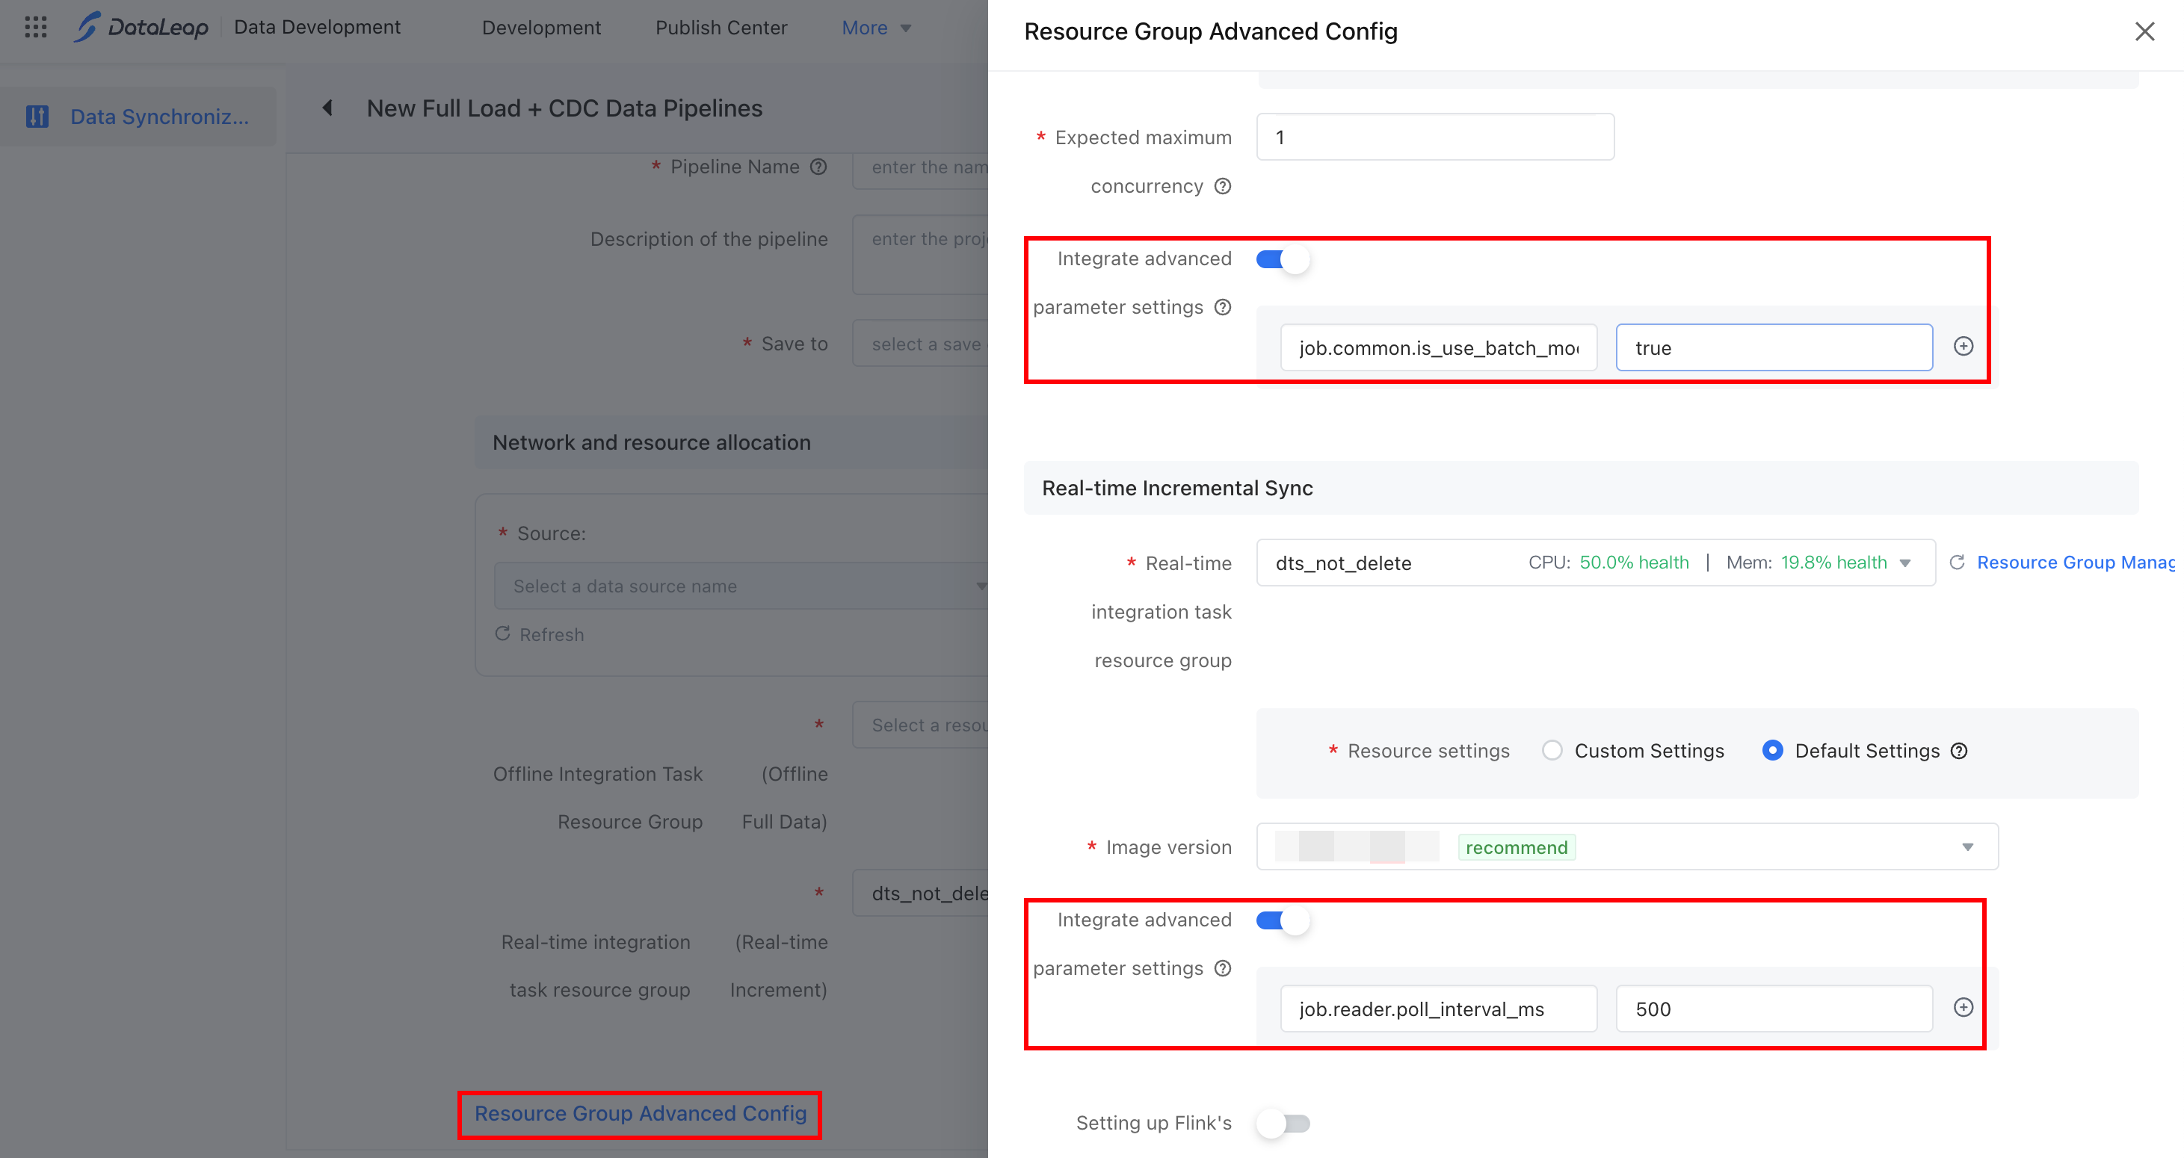Screen dimensions: 2184x1158
Task: Click the Expected maximum concurrency input field
Action: [x=1435, y=137]
